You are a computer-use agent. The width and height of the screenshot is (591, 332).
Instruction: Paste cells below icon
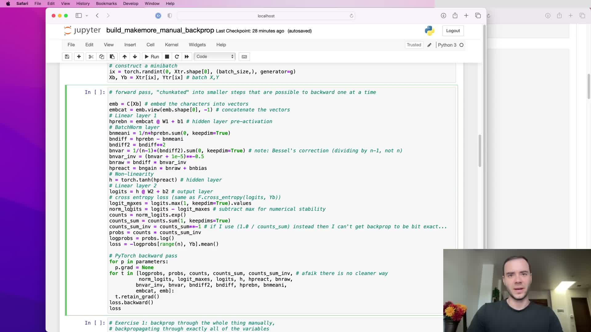[x=112, y=57]
